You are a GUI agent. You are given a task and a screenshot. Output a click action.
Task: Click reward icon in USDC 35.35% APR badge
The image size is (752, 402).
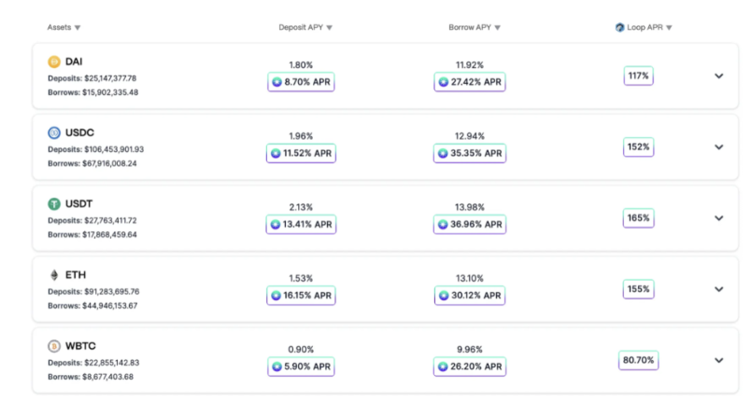click(443, 153)
